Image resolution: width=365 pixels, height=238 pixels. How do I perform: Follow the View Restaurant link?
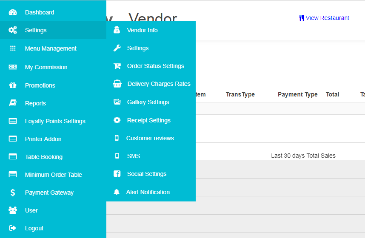(327, 18)
